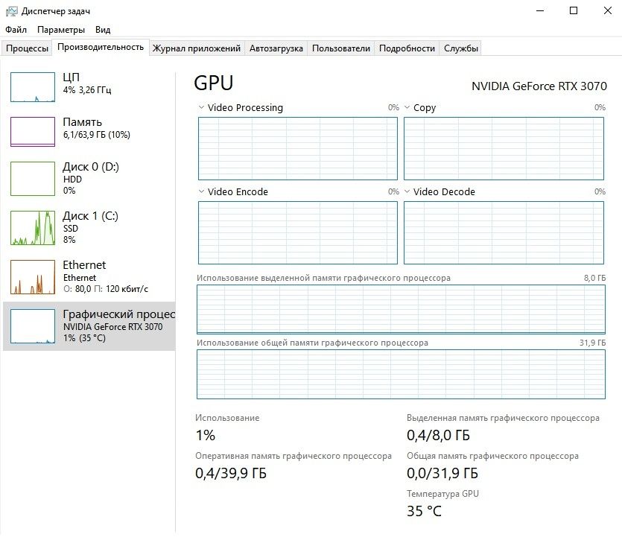Click the '0,4/8,0 ГБ' dedicated memory value

[438, 435]
